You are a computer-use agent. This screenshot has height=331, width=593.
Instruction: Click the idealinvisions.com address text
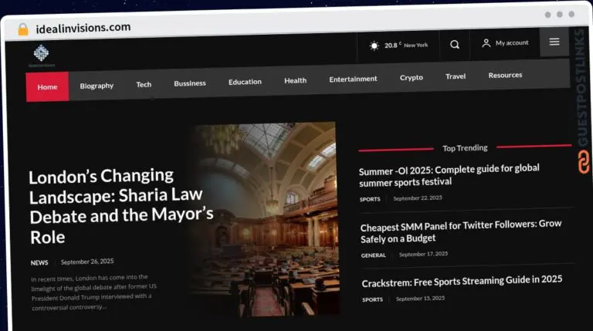(x=83, y=28)
